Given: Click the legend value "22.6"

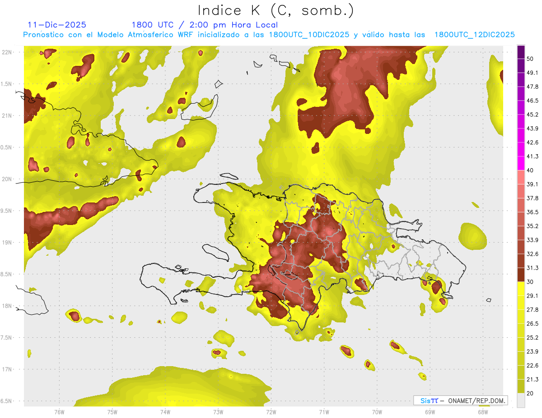Looking at the screenshot, I should click(533, 366).
